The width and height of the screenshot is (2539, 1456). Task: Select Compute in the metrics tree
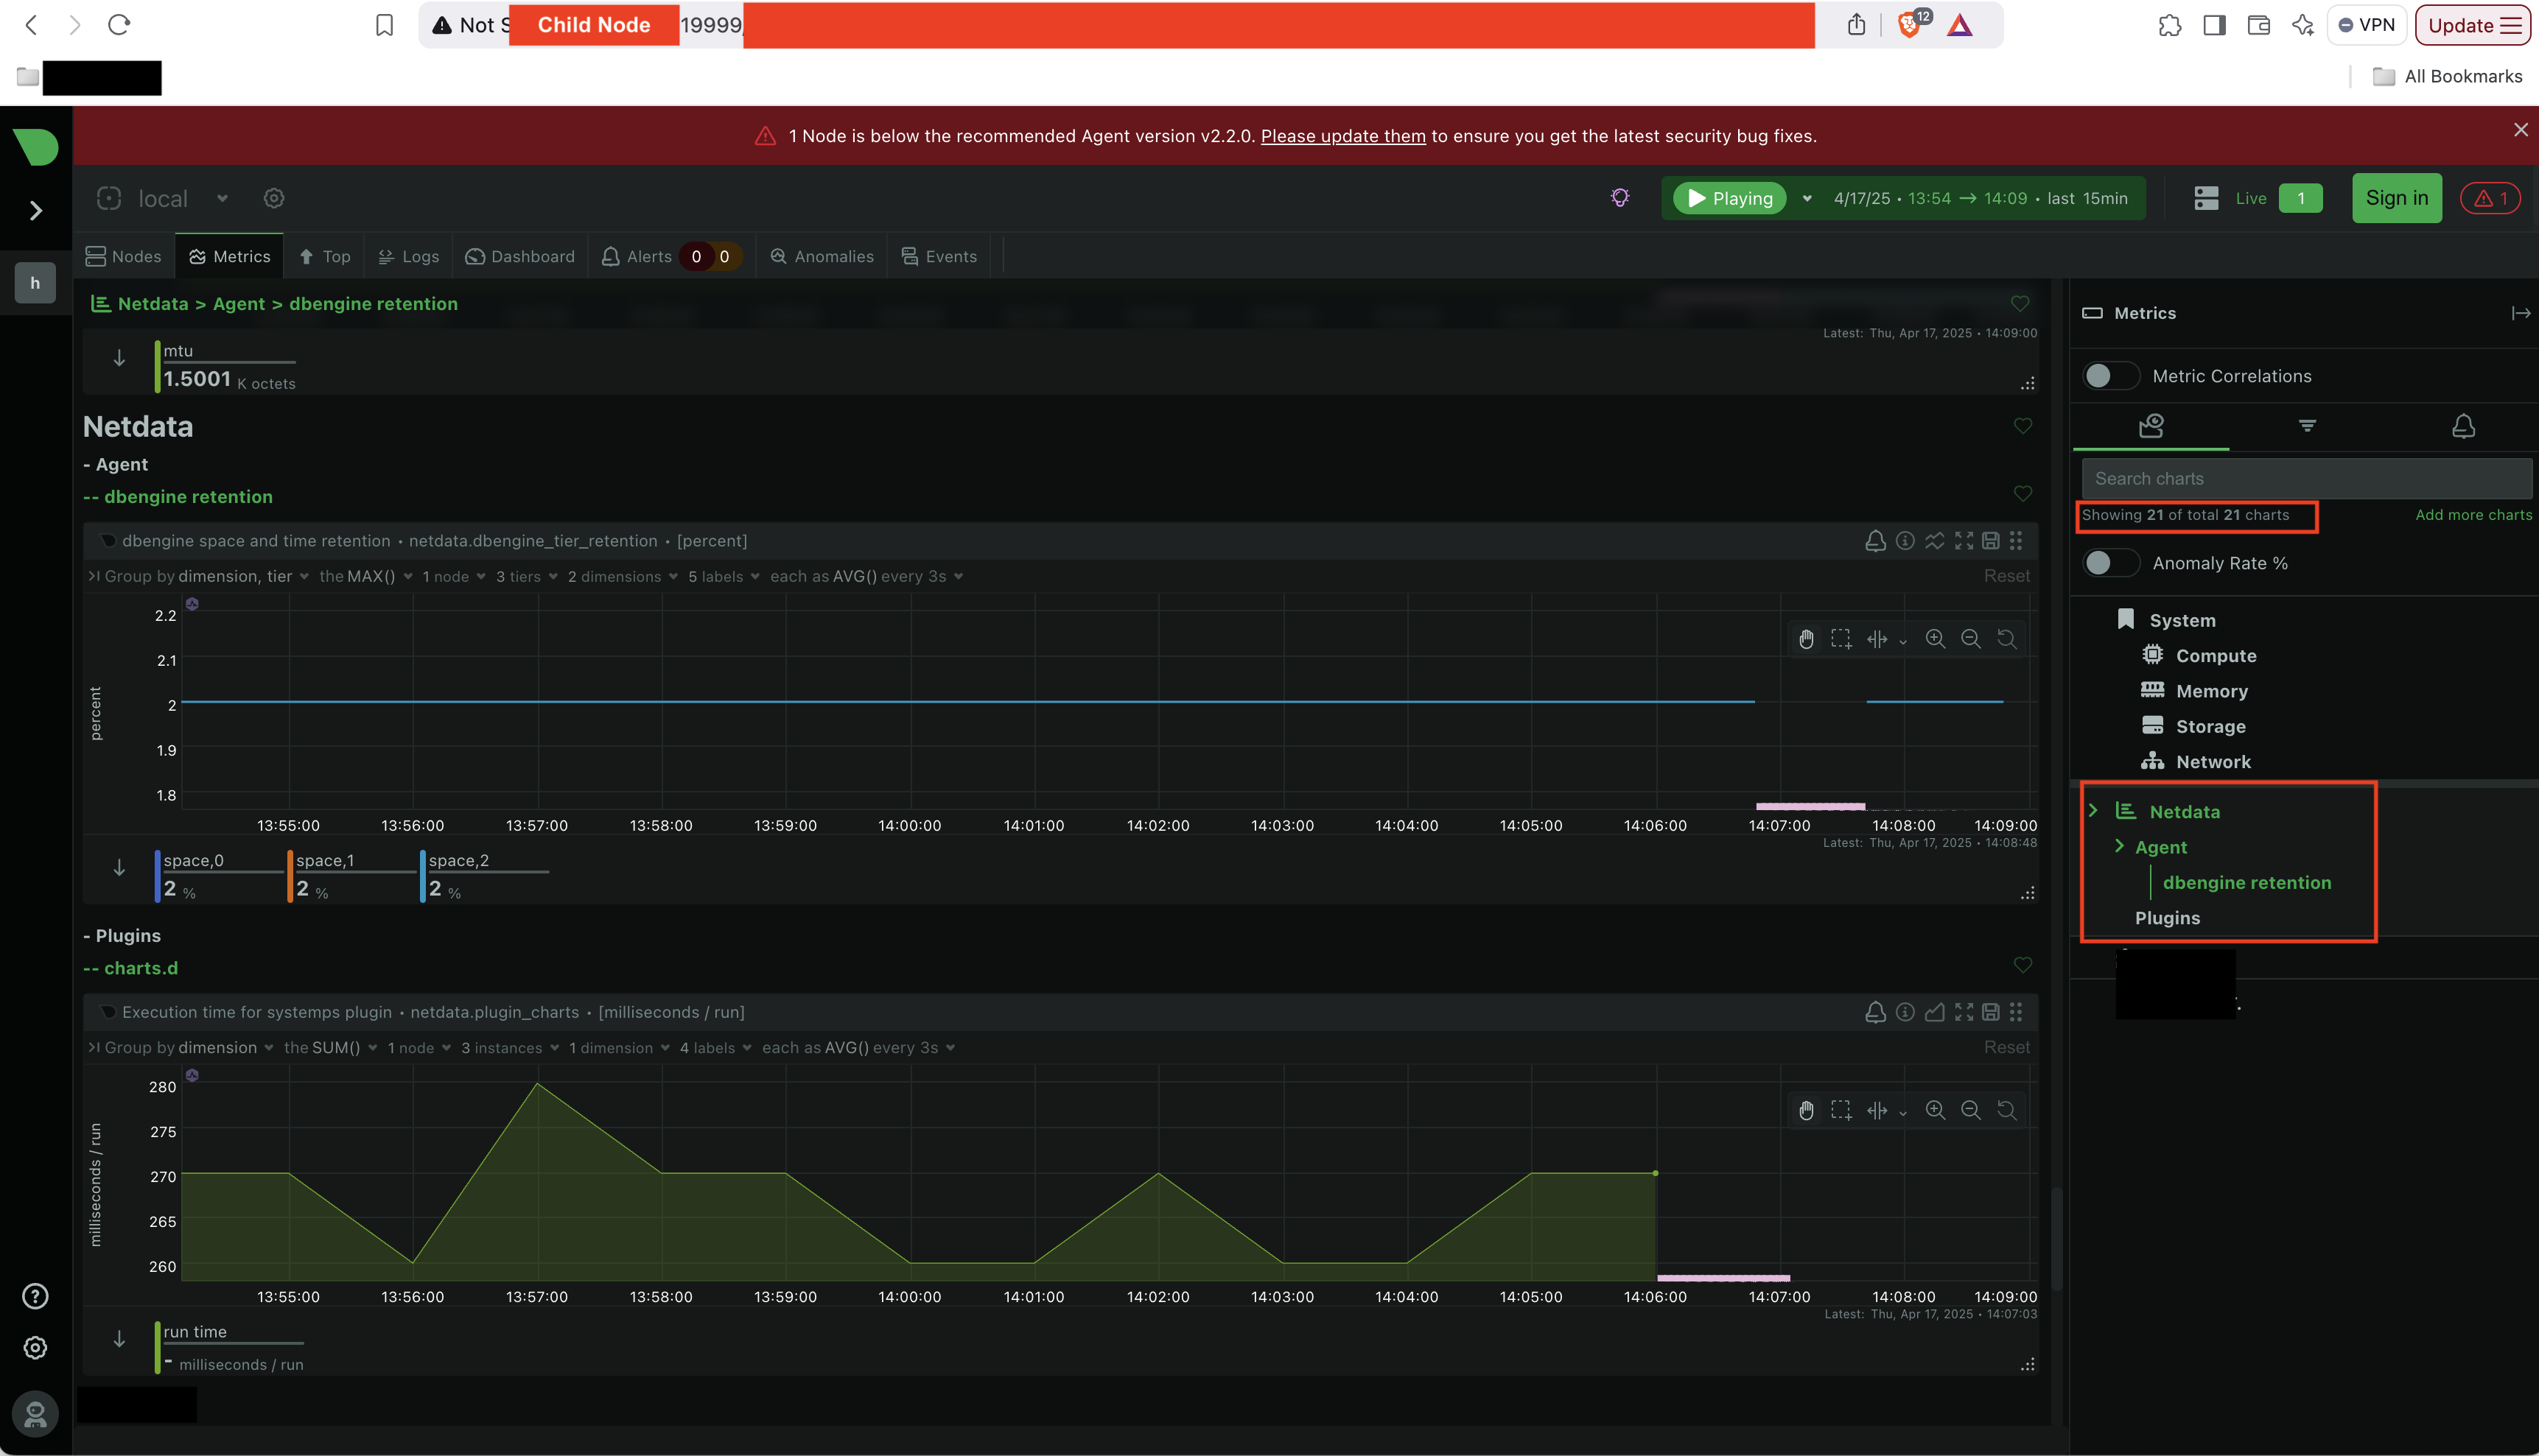2216,656
